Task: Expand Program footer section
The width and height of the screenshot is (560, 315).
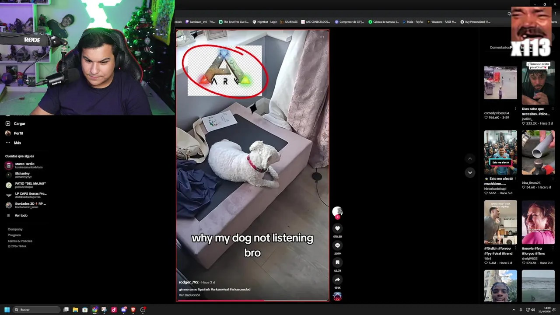Action: pyautogui.click(x=14, y=235)
